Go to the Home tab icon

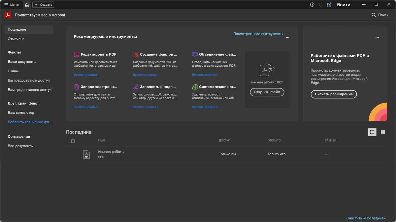(x=27, y=5)
